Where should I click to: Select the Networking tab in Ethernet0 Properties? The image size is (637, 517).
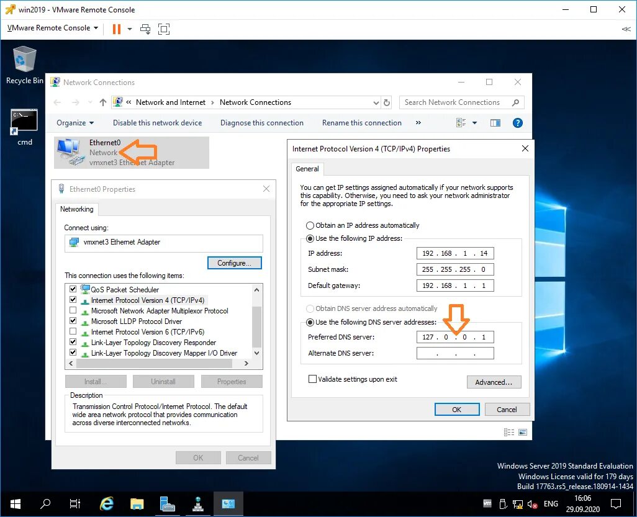click(x=77, y=209)
